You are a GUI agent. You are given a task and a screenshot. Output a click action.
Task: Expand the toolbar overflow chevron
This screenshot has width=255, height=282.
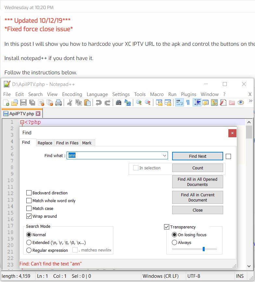[x=250, y=101]
